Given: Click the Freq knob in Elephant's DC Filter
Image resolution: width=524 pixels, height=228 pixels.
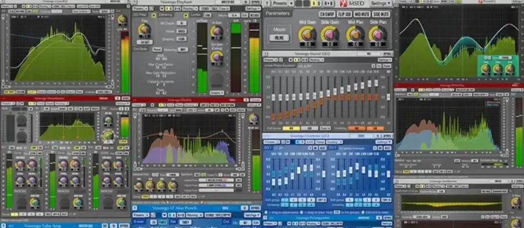Looking at the screenshot, I should [145, 29].
